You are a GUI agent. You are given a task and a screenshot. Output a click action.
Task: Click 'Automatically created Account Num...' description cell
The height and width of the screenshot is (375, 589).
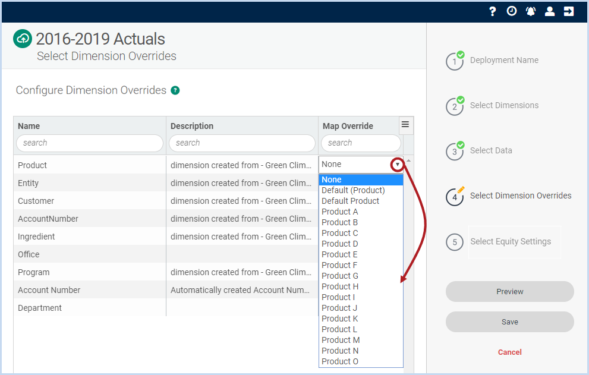242,290
